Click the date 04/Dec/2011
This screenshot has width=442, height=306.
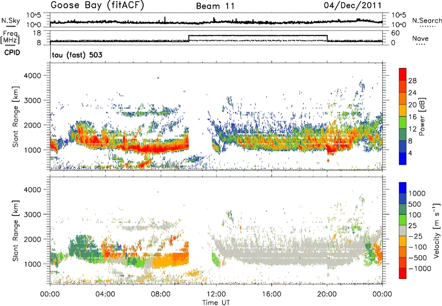pos(352,5)
